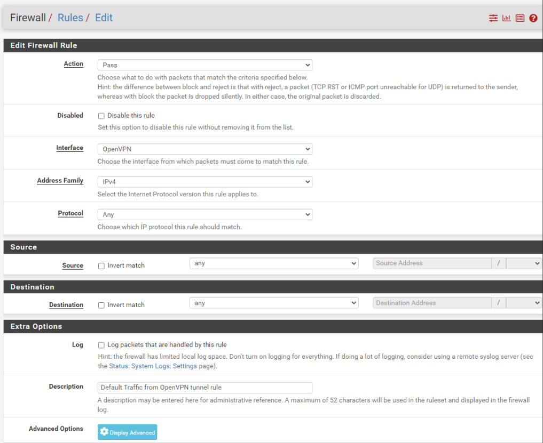Open the related settings sliders icon
Screen dimensions: 543x443
(x=493, y=18)
